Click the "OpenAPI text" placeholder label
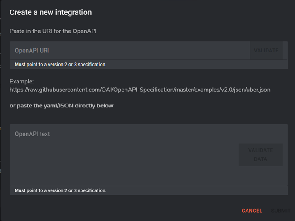 point(32,134)
